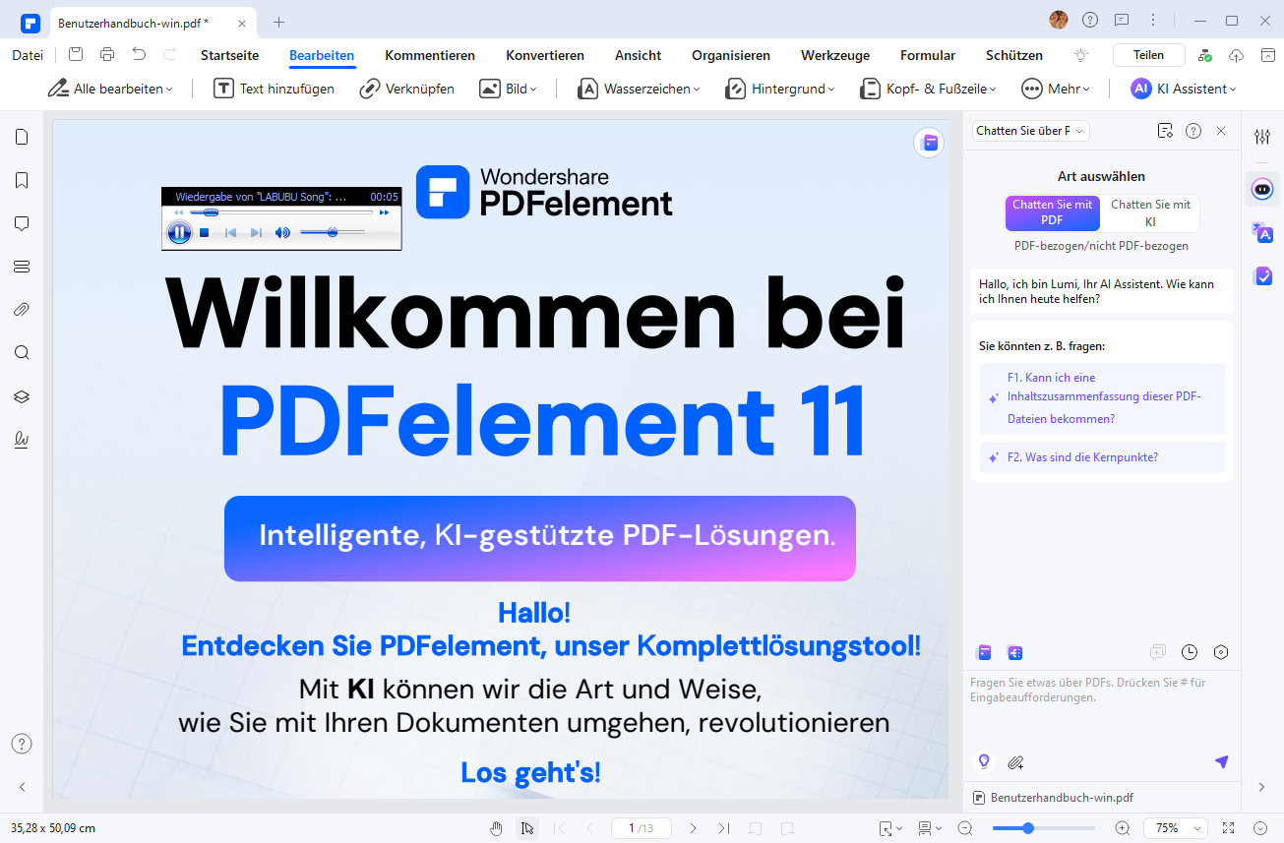The width and height of the screenshot is (1284, 843).
Task: Expand the Kopf- & Fußzeile dropdown
Action: 928,89
